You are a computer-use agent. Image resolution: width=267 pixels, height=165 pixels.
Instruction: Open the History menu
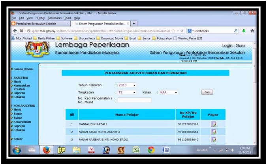(x=40, y=18)
